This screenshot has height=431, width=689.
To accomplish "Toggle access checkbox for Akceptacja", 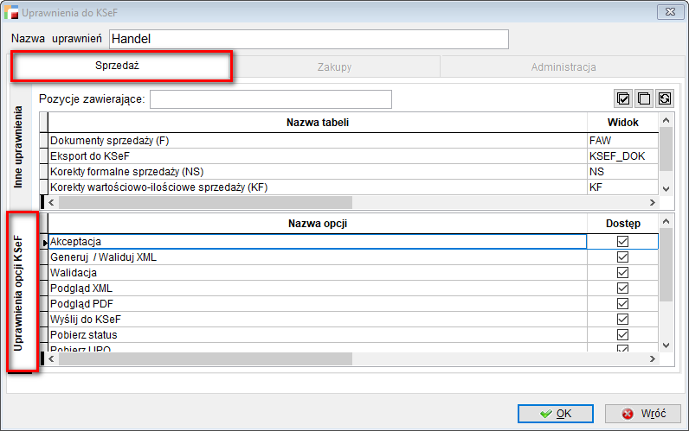I will pyautogui.click(x=622, y=242).
